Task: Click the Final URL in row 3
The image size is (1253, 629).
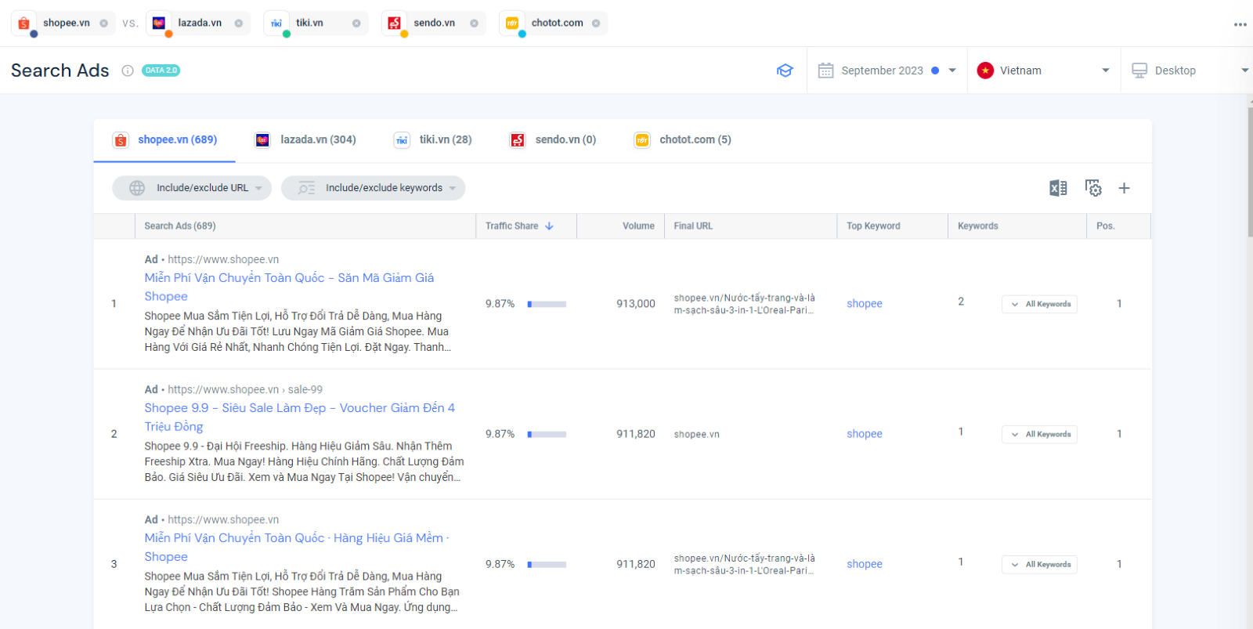Action: click(744, 564)
